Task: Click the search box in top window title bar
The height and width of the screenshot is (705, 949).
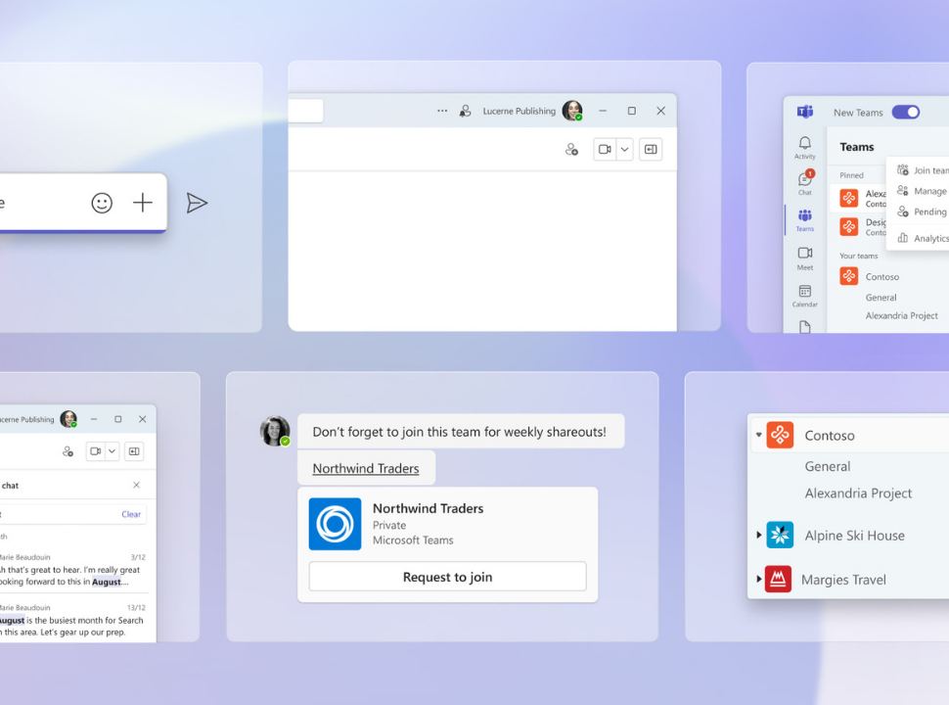Action: 305,111
